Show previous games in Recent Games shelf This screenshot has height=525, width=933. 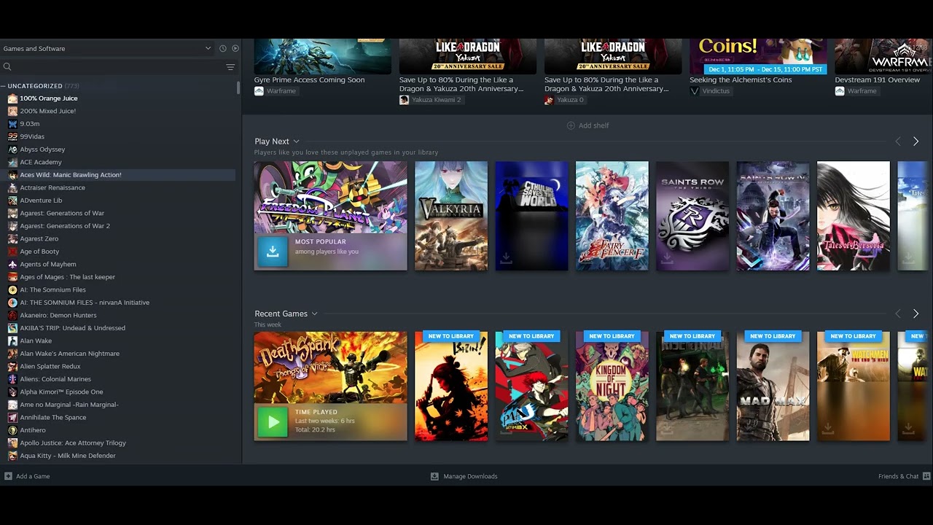pos(898,314)
